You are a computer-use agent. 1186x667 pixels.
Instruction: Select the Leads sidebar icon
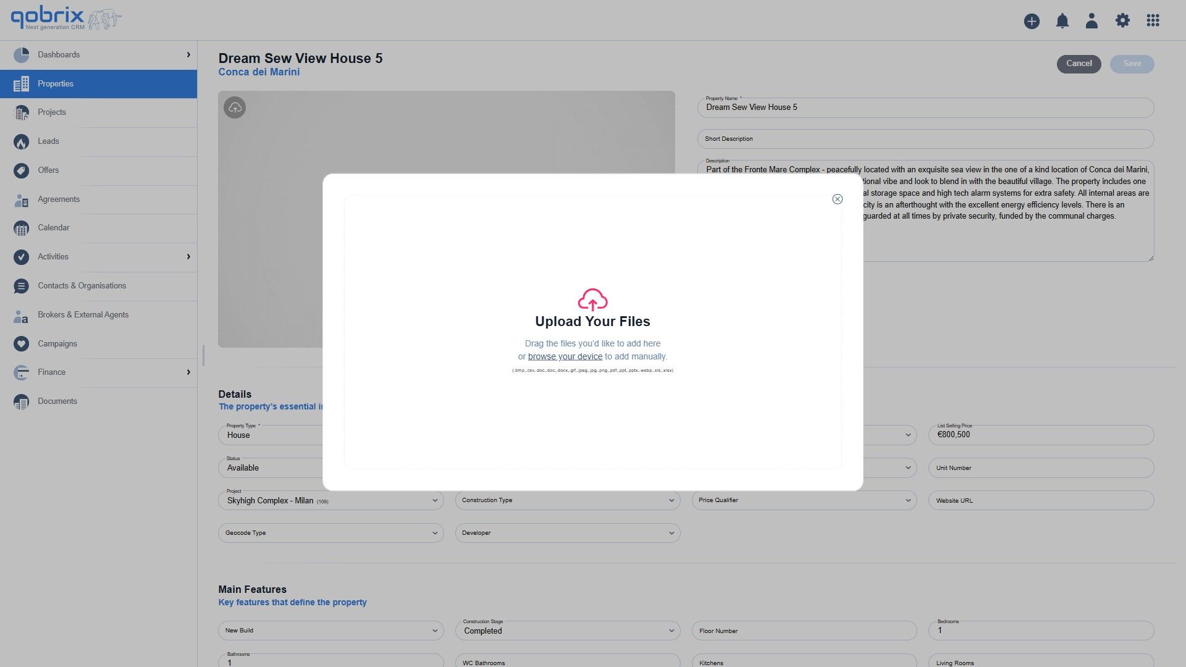tap(21, 141)
